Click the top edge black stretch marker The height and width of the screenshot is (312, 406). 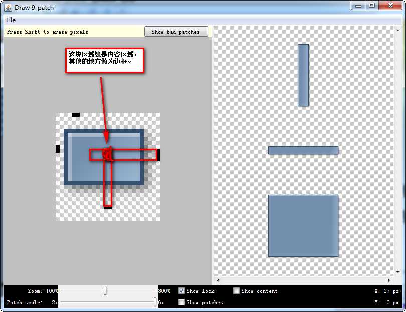(x=76, y=115)
